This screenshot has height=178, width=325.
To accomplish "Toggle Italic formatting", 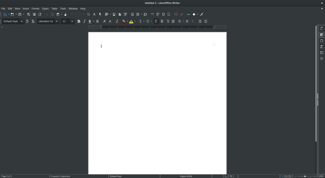I will tap(84, 21).
